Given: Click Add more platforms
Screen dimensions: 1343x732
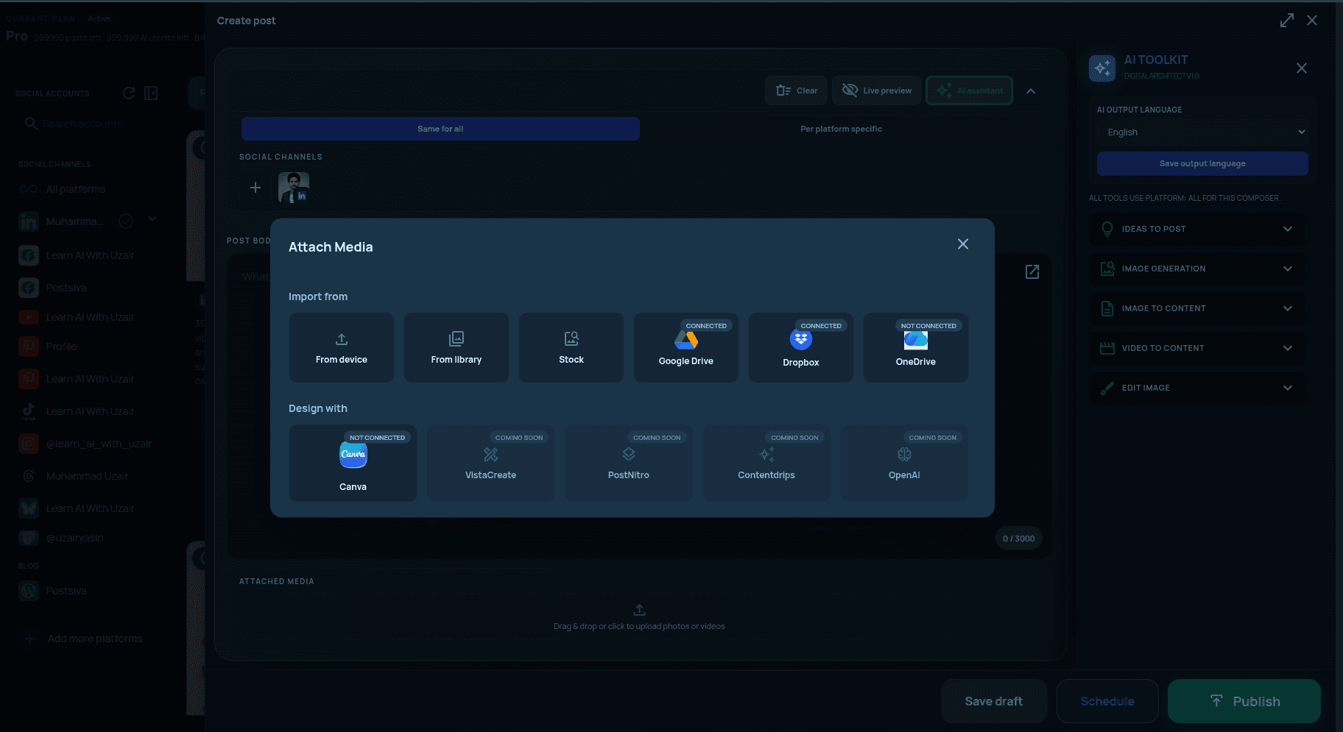Looking at the screenshot, I should pyautogui.click(x=83, y=639).
